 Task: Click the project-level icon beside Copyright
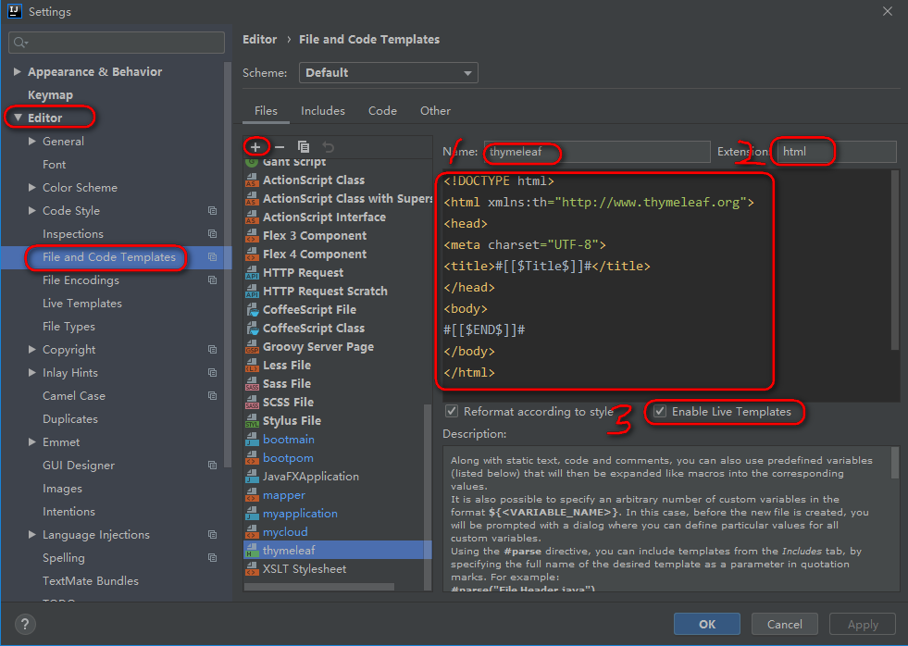tap(213, 350)
